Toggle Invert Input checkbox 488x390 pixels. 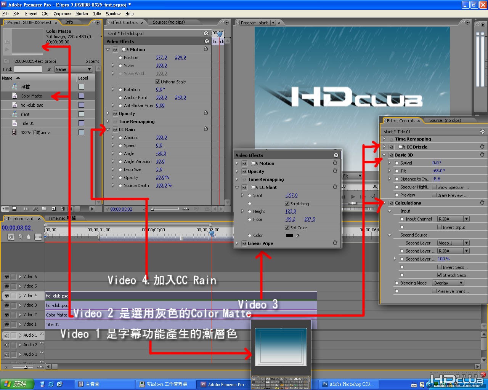pyautogui.click(x=440, y=227)
